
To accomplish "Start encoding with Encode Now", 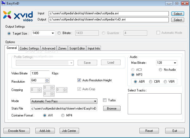I will (x=16, y=131).
